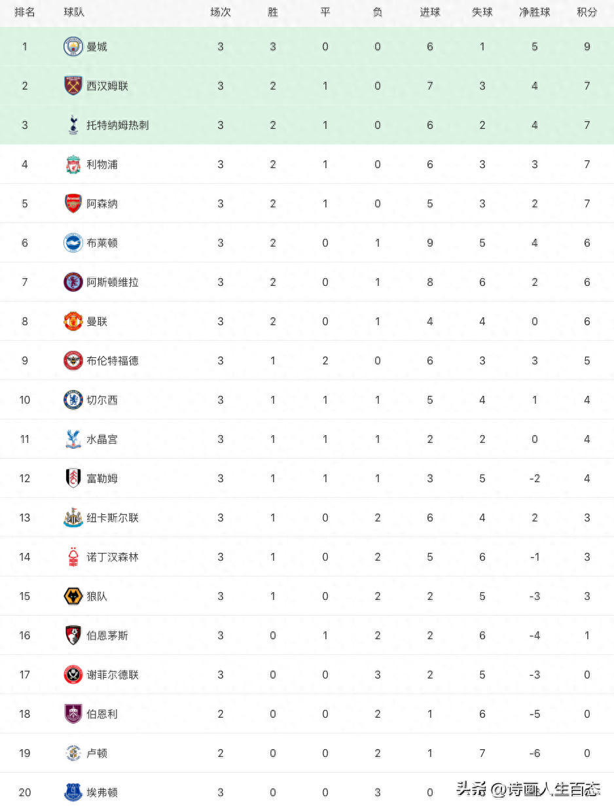Sort by 净胜球 column header
Image resolution: width=614 pixels, height=810 pixels.
pyautogui.click(x=534, y=12)
